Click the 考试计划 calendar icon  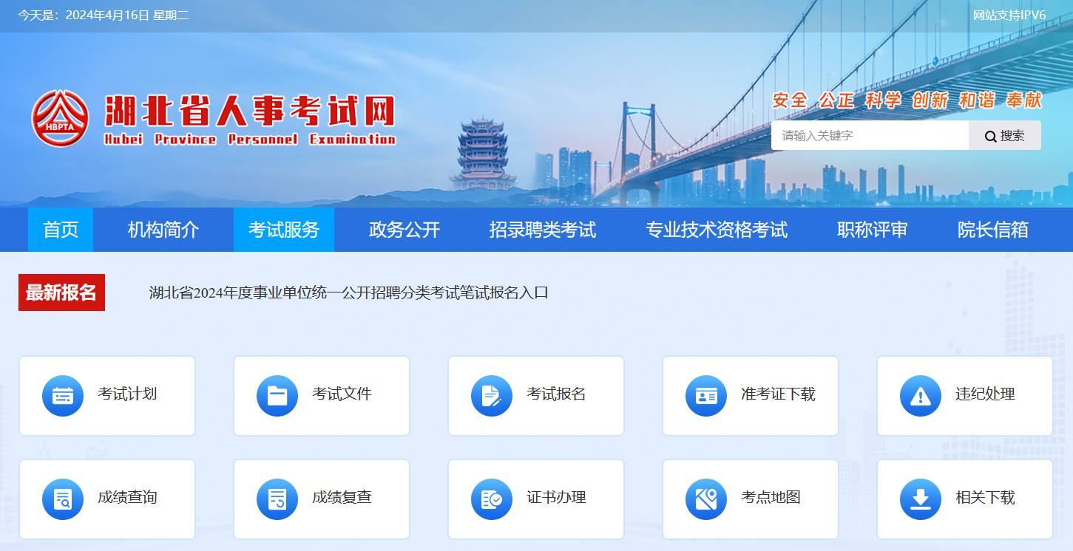point(63,396)
